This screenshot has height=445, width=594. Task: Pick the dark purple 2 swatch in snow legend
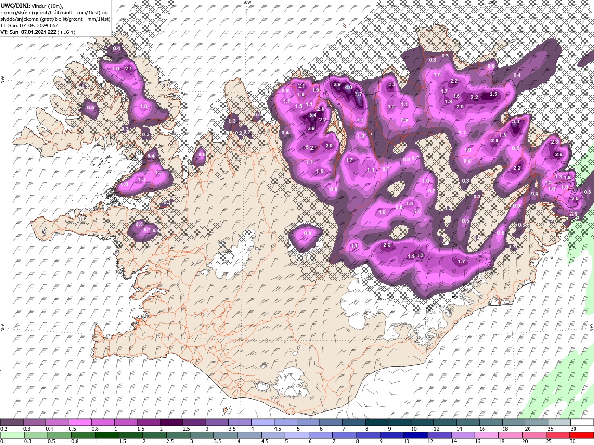[171, 422]
